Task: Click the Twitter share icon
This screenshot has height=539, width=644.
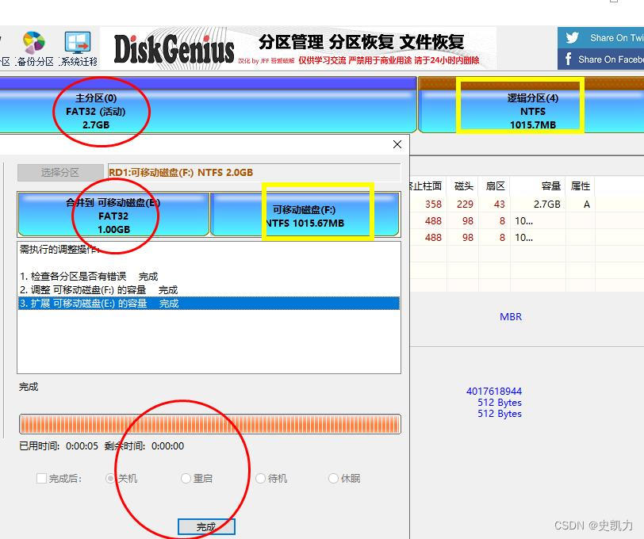Action: point(572,38)
